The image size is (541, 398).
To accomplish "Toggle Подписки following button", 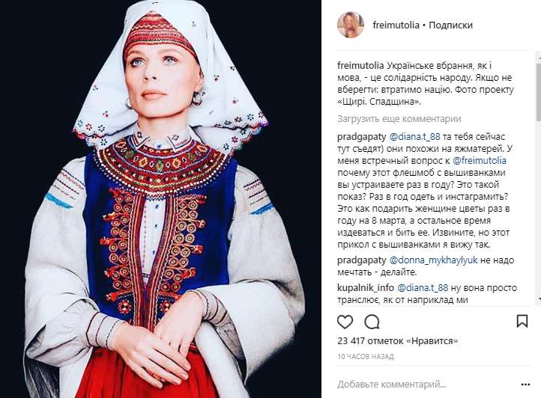I will 450,25.
